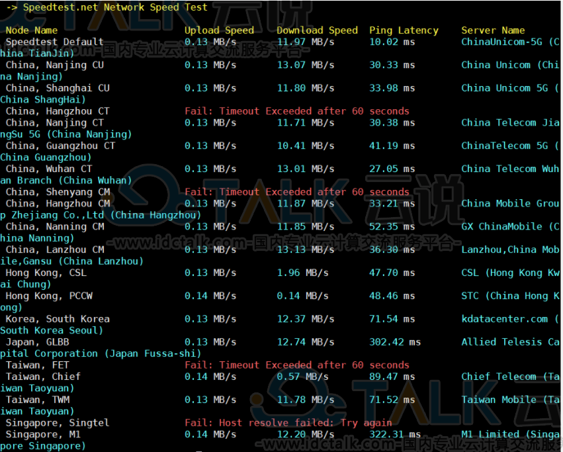
Task: Click 'Taiwan, TWM' node name
Action: [37, 400]
